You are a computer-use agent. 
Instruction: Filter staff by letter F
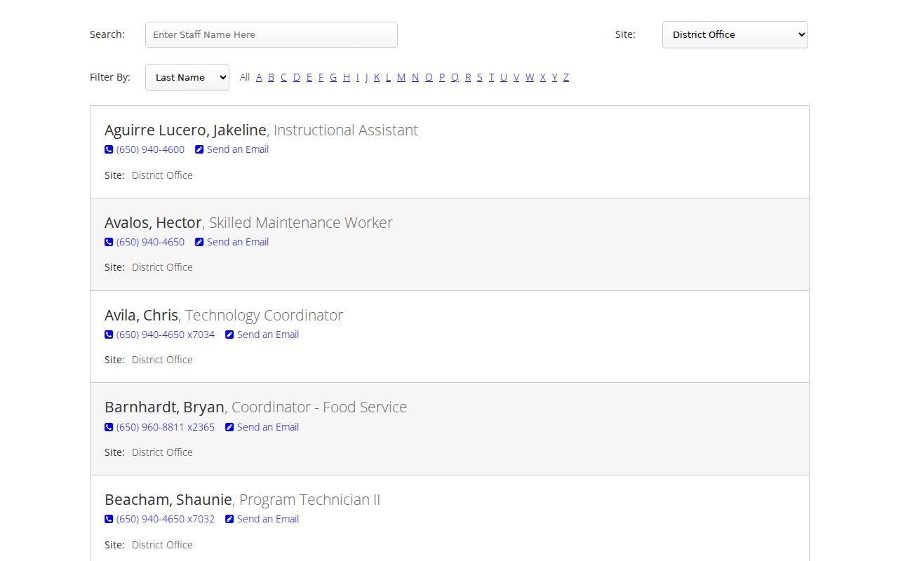click(x=321, y=77)
